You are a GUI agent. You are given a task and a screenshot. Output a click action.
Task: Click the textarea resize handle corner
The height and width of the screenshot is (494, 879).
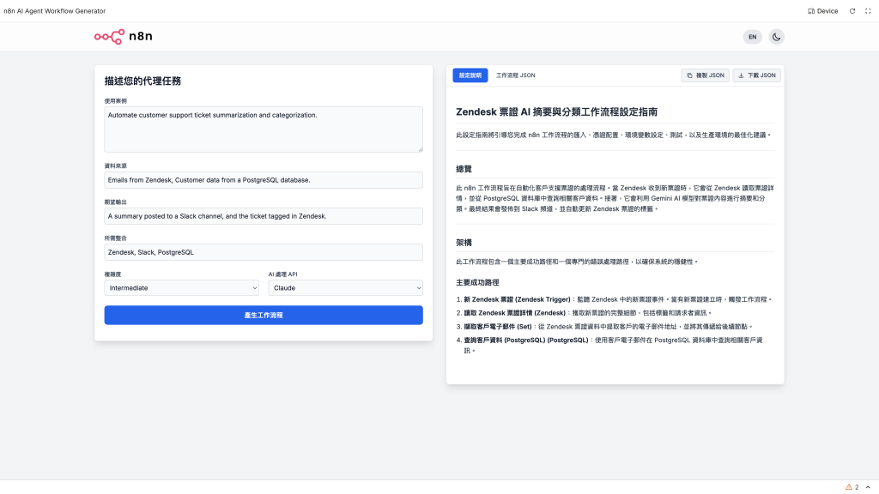tap(420, 149)
